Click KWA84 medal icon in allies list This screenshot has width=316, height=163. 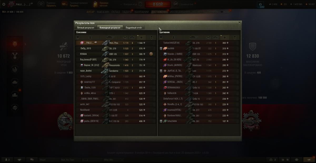(151, 54)
